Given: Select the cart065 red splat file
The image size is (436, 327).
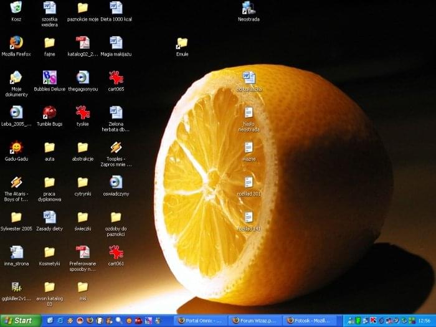Looking at the screenshot, I should (116, 78).
